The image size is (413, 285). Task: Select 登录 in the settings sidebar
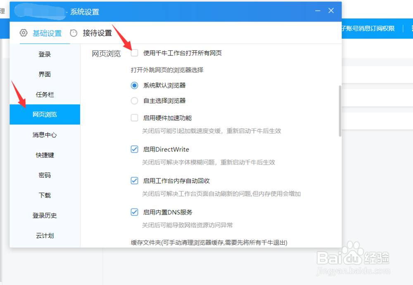[45, 54]
